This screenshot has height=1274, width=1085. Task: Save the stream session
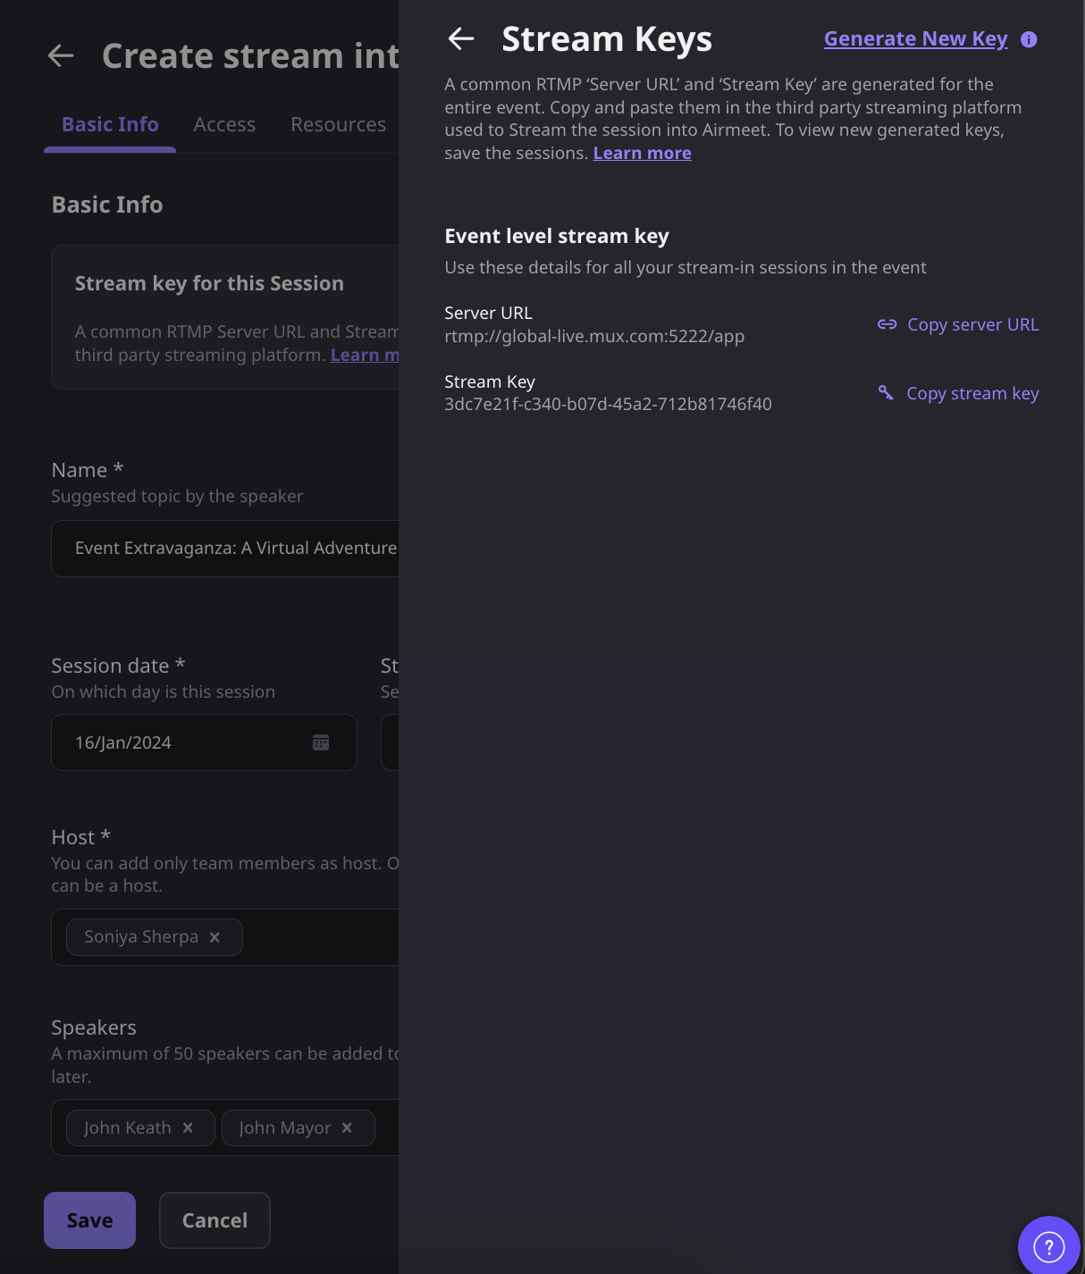pos(89,1220)
